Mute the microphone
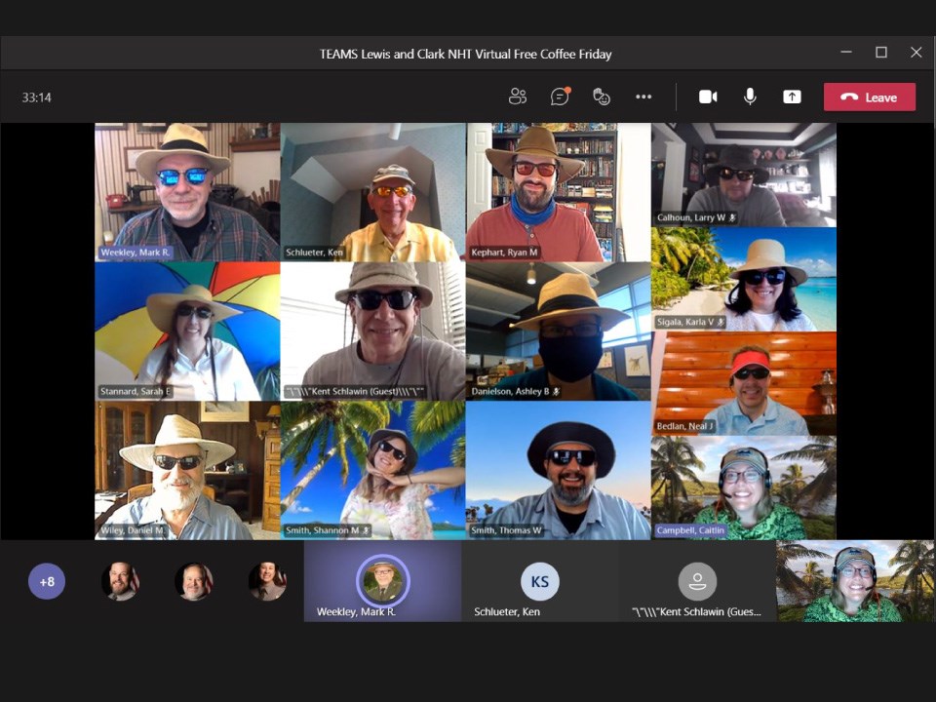Screen dimensions: 936x702 point(750,97)
